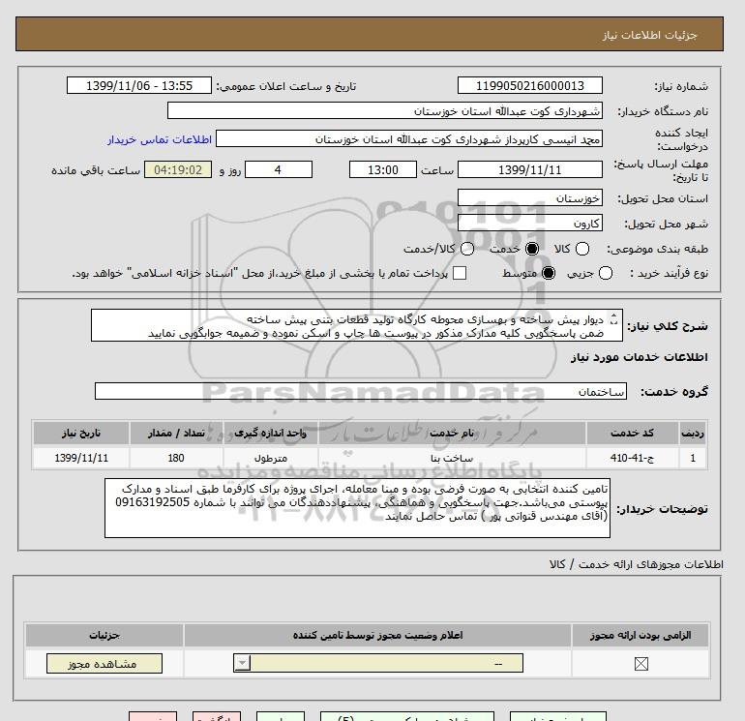This screenshot has height=721, width=745.
Task: Click the announcement date field 1399/11/06 - 13:55
Action: 139,86
